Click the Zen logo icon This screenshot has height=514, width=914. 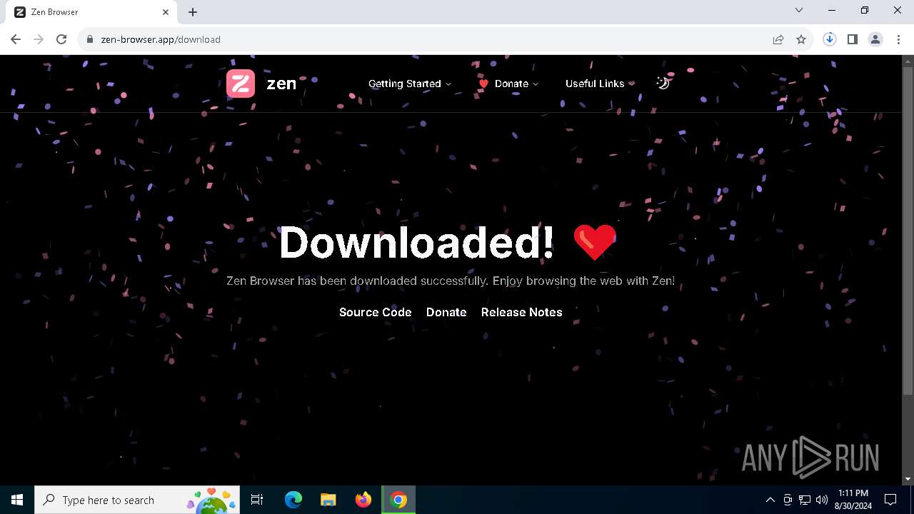(241, 84)
